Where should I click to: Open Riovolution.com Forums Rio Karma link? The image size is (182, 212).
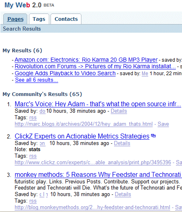click(x=95, y=66)
